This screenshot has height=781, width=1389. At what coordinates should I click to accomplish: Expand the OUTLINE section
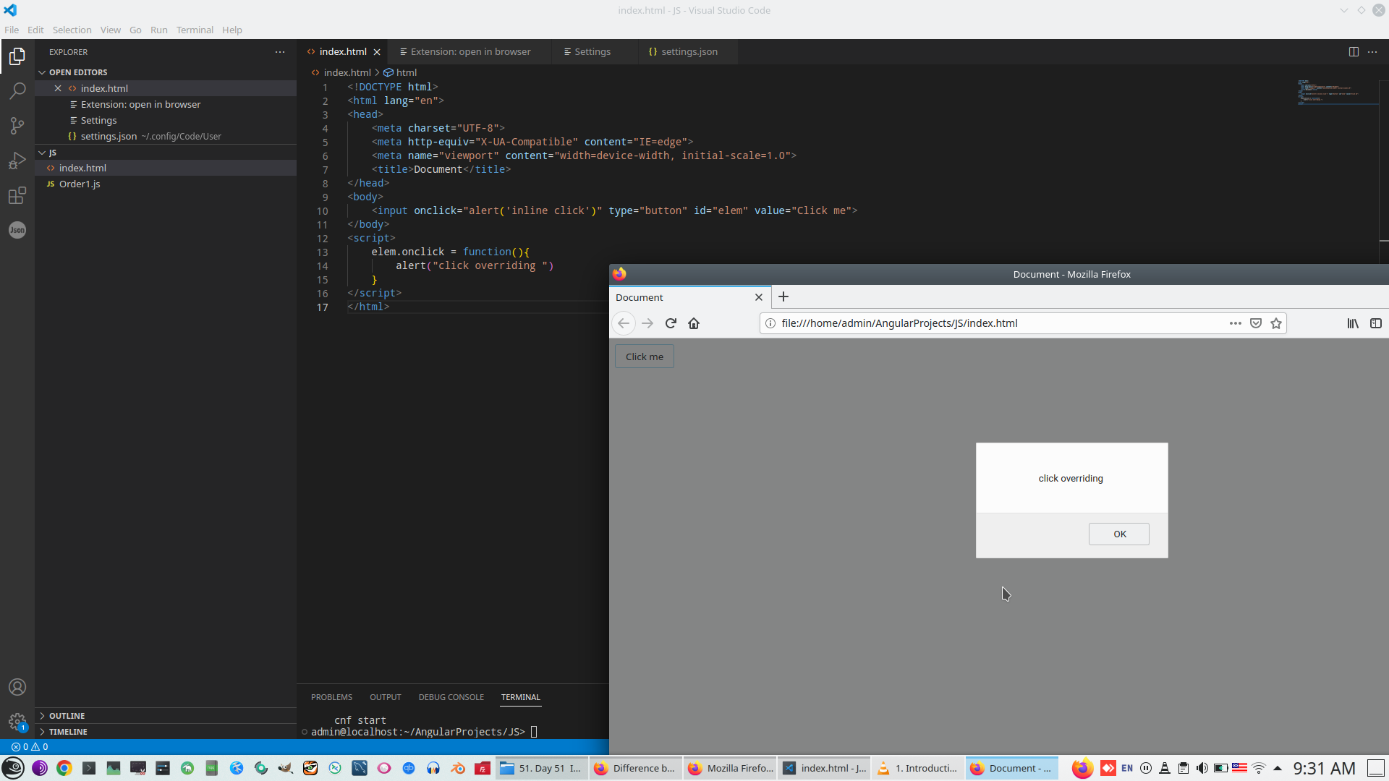click(x=67, y=715)
